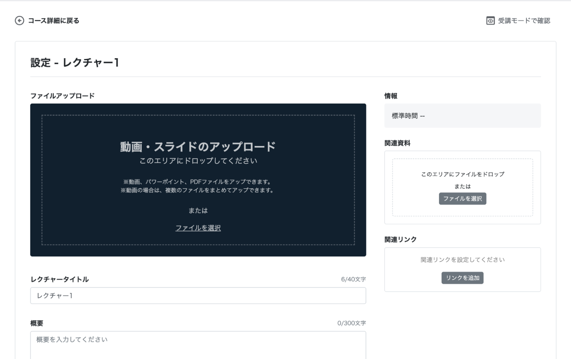Click the 動画・スライドのアップロード heading
Image resolution: width=571 pixels, height=359 pixels.
pyautogui.click(x=198, y=146)
